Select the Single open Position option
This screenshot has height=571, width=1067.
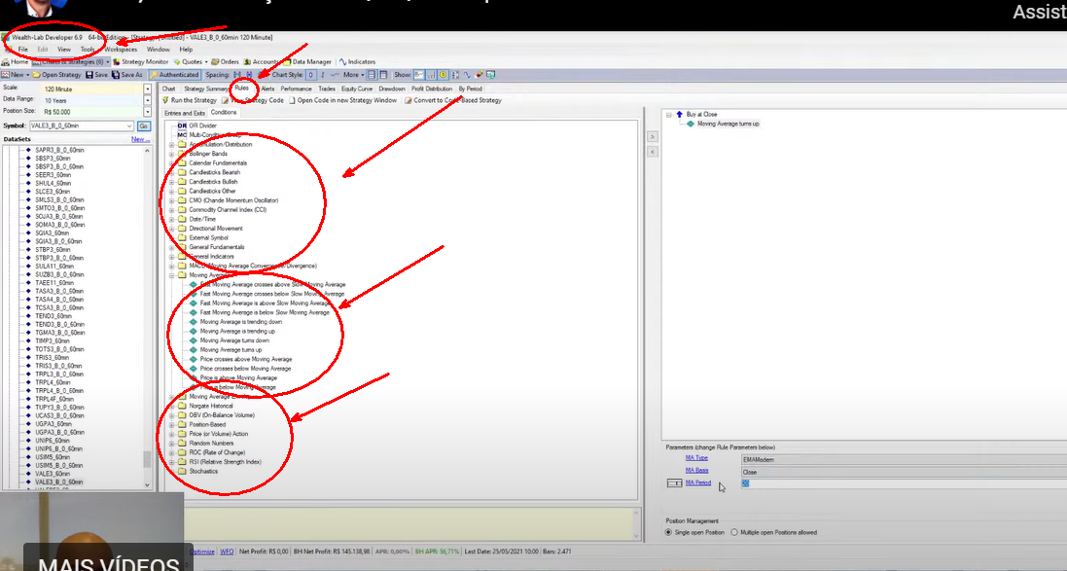pos(694,532)
